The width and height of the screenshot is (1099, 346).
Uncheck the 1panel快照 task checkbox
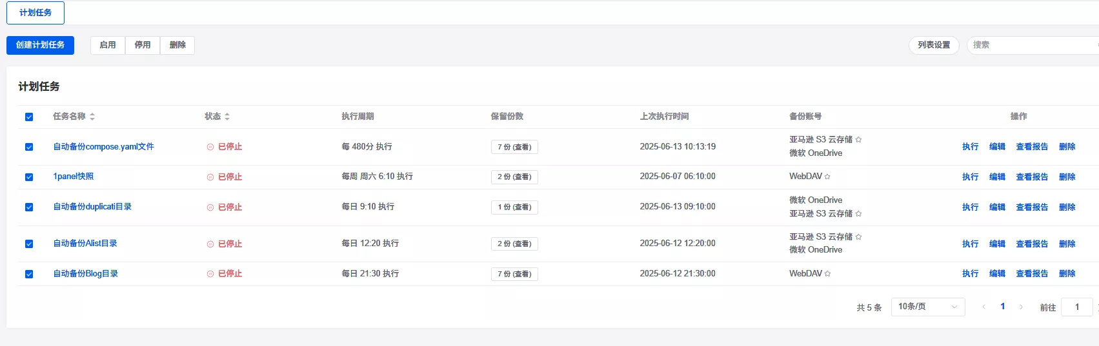point(29,177)
